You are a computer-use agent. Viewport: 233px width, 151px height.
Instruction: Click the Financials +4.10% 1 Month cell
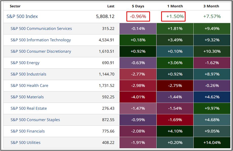tap(175, 131)
